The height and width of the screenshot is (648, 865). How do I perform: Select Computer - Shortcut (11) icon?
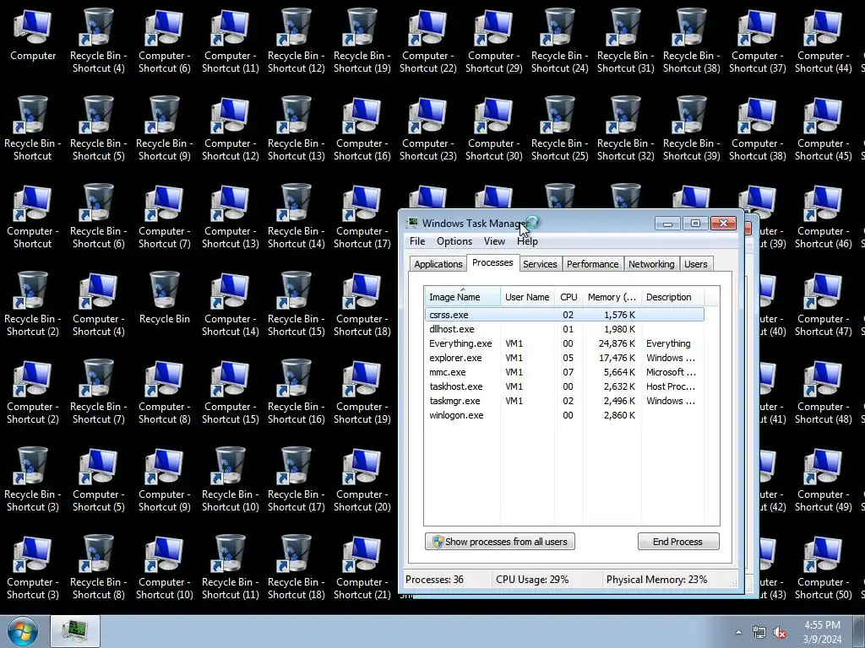[x=230, y=40]
